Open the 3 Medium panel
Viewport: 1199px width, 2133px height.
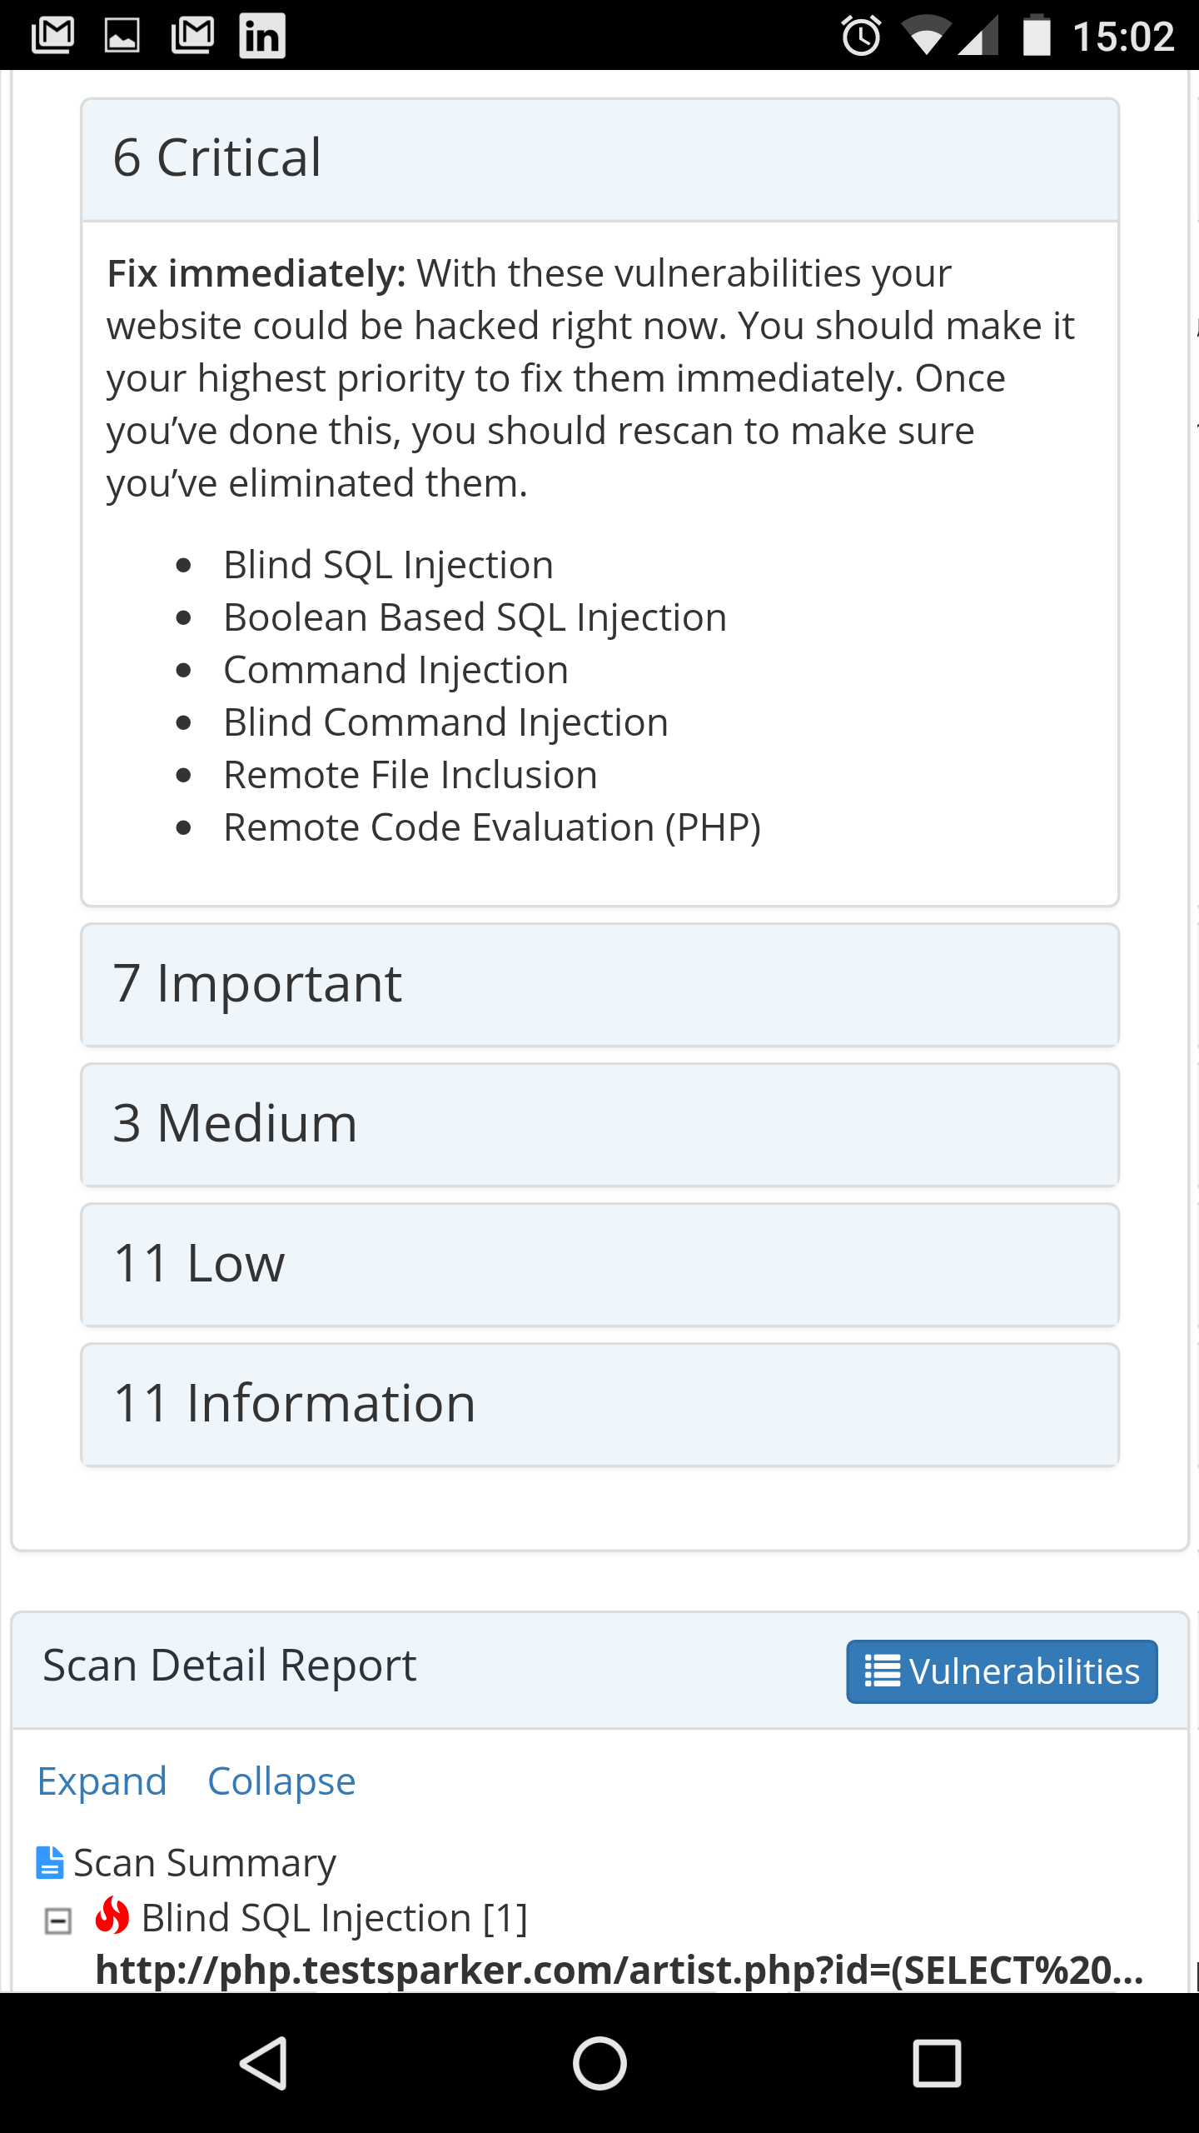click(598, 1122)
